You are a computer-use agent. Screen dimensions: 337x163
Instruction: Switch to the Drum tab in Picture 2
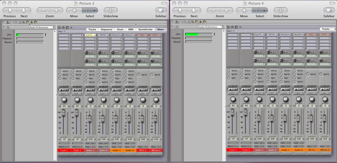(120, 29)
